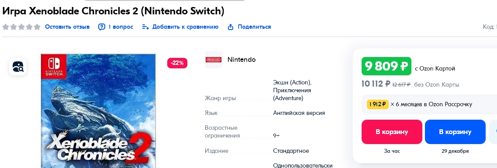Click the Xenoblade Chronicles 2 cover image
The height and width of the screenshot is (168, 497).
point(98,111)
